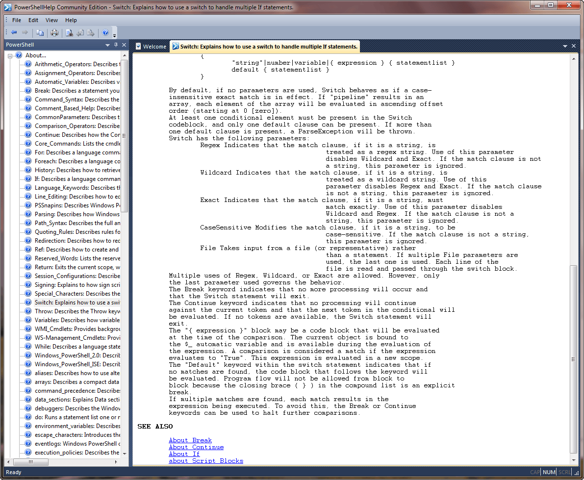Image resolution: width=584 pixels, height=480 pixels.
Task: Click the Variables topic help icon
Action: [28, 320]
